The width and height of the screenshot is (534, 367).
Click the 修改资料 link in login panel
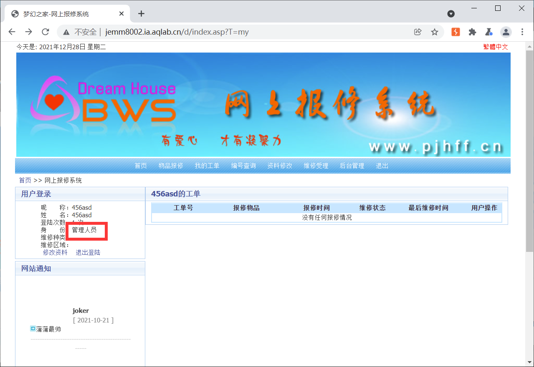tap(55, 252)
